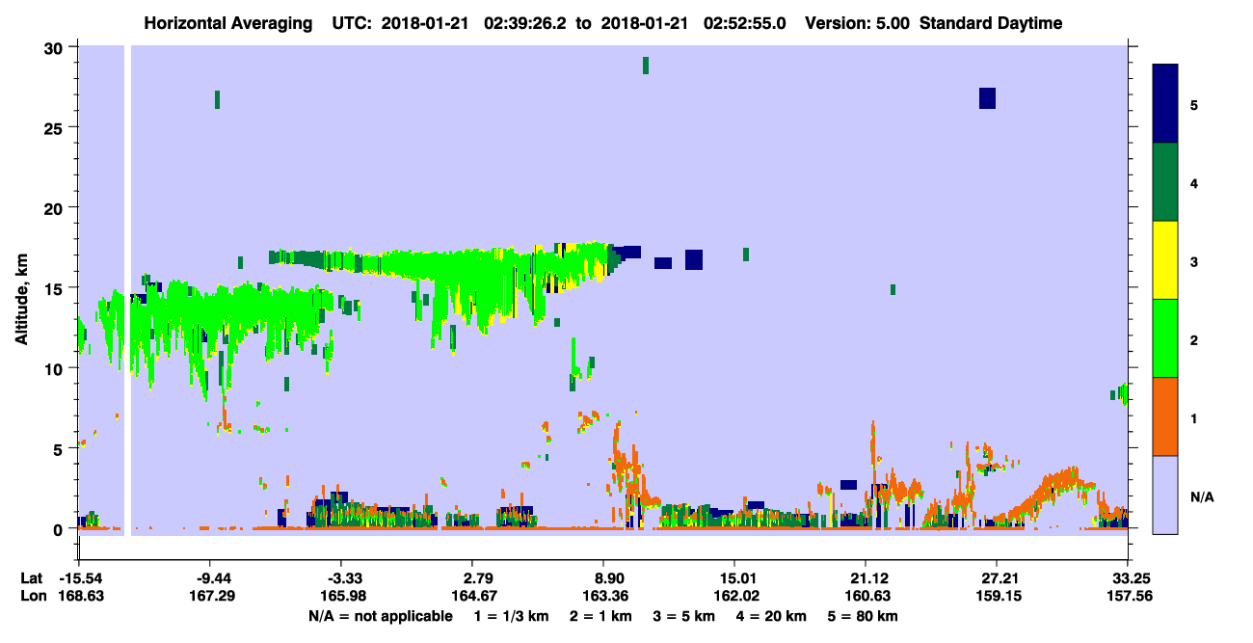Click the 'Lat' row label
The height and width of the screenshot is (643, 1253).
point(32,578)
